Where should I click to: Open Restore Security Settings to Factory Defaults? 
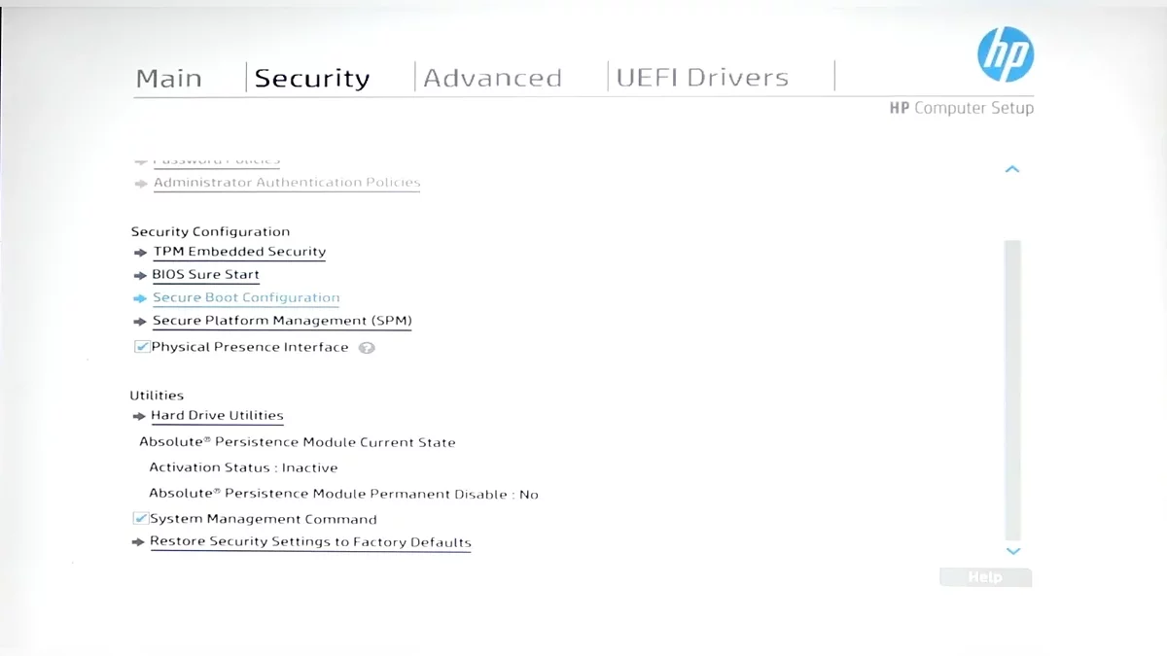(x=310, y=542)
